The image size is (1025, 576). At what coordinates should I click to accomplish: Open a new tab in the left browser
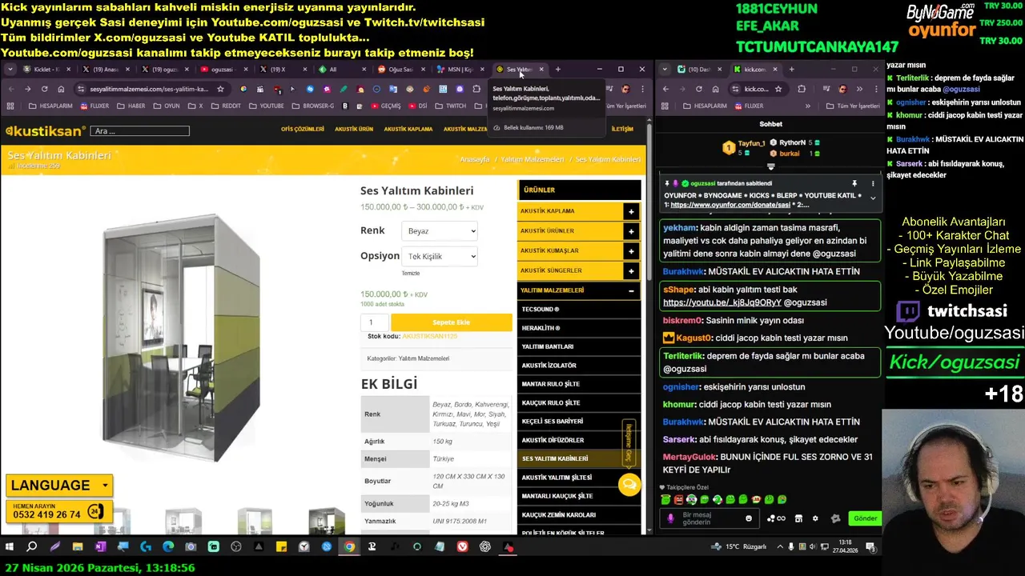[558, 70]
